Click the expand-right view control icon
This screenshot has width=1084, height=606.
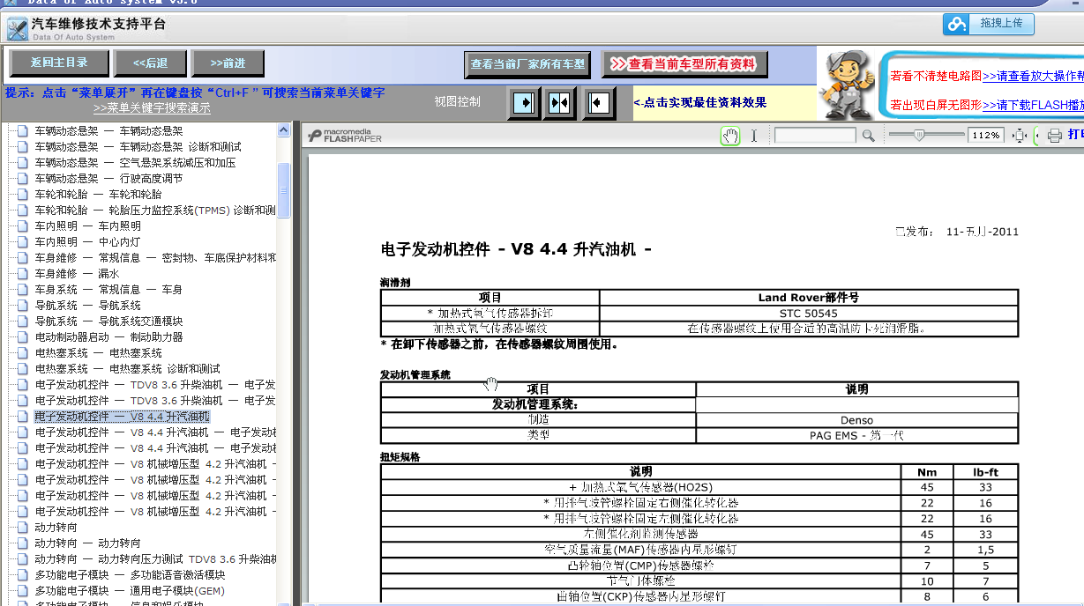coord(524,103)
